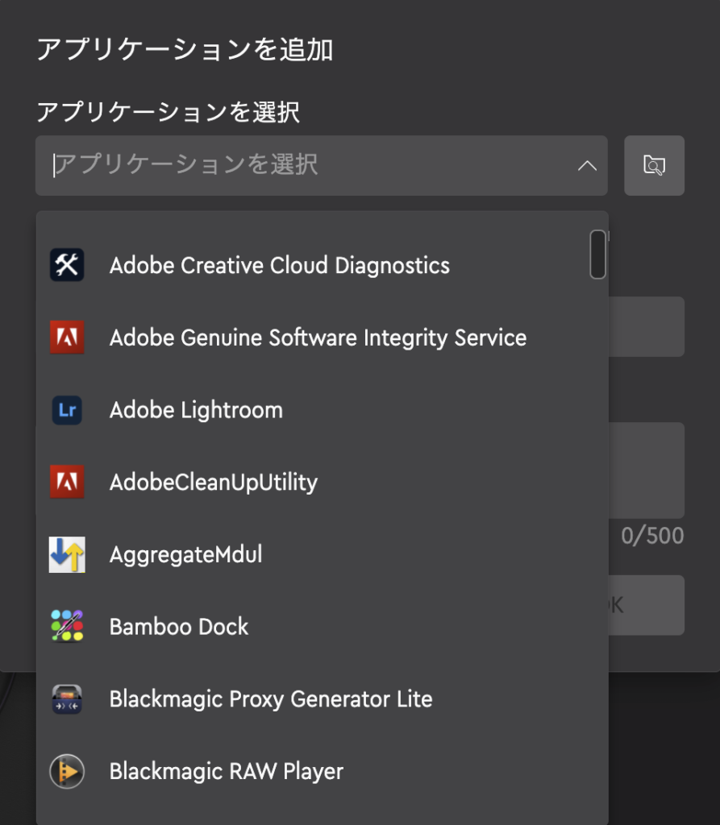Click the Blackmagic RAW Player icon
The height and width of the screenshot is (825, 720).
click(67, 771)
